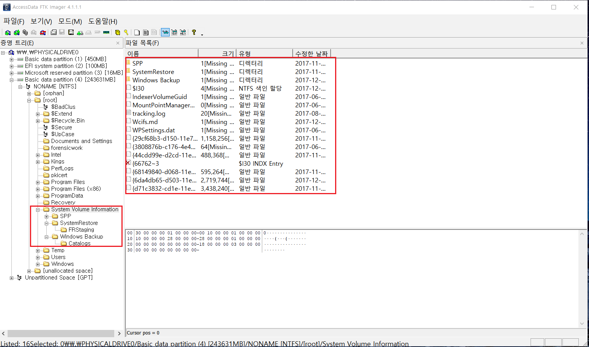Select the Catalogs folder in tree
This screenshot has width=589, height=347.
(x=79, y=243)
